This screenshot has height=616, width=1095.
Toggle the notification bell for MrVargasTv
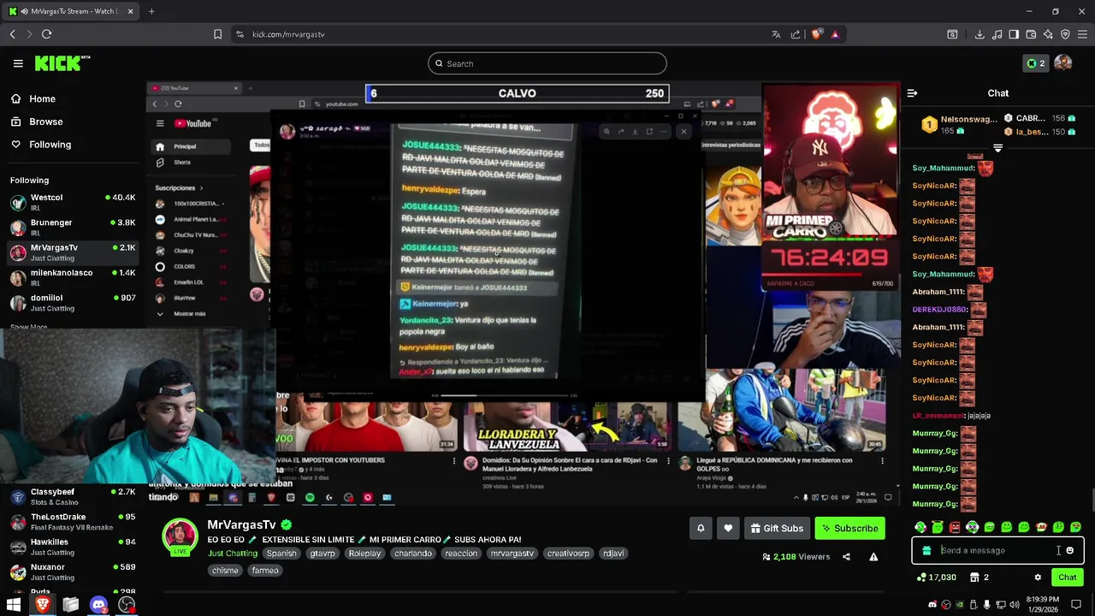point(701,528)
